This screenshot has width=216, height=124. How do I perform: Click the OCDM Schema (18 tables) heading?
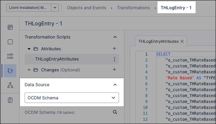[50, 112]
